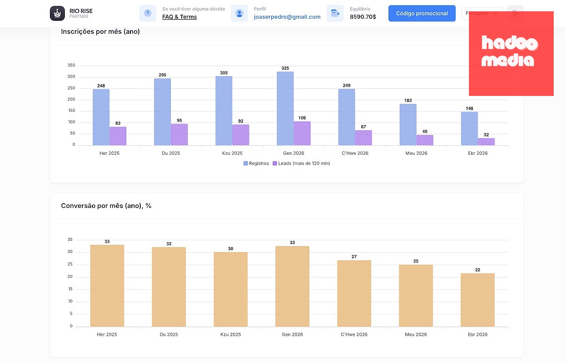Select the Registros bar for C'Hwe 2026
The image size is (565, 363).
click(x=347, y=117)
